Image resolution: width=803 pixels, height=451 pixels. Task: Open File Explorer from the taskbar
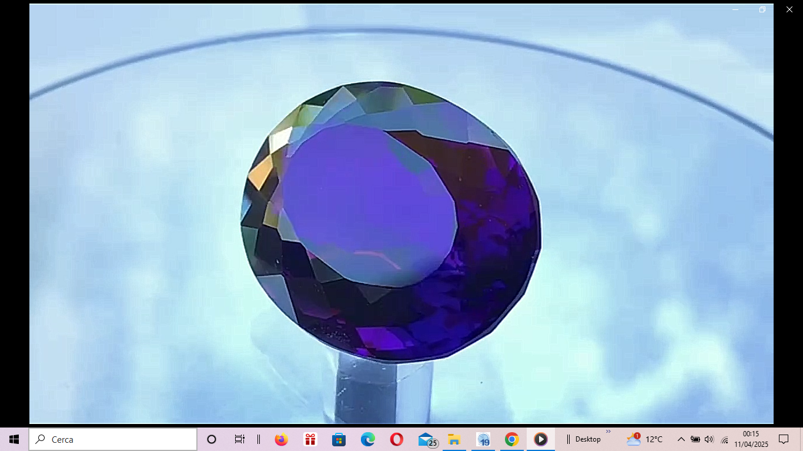454,439
